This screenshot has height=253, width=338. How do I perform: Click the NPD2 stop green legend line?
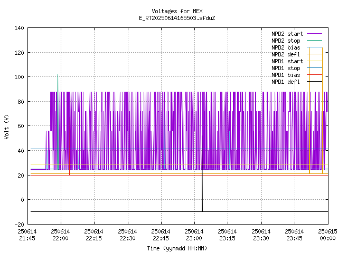point(315,40)
